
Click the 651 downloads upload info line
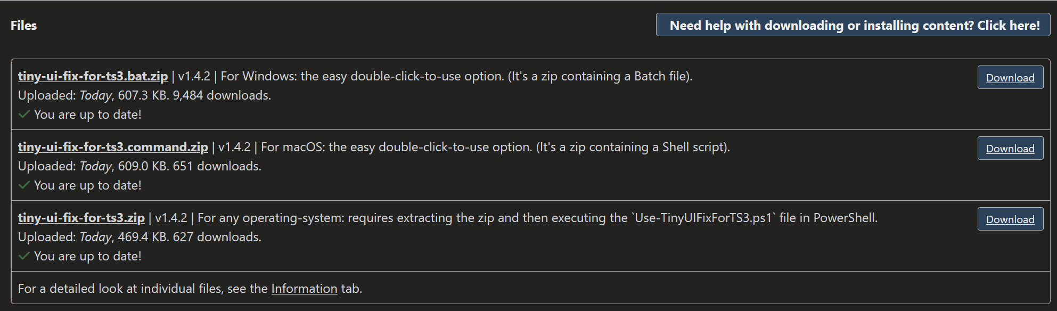(x=140, y=166)
